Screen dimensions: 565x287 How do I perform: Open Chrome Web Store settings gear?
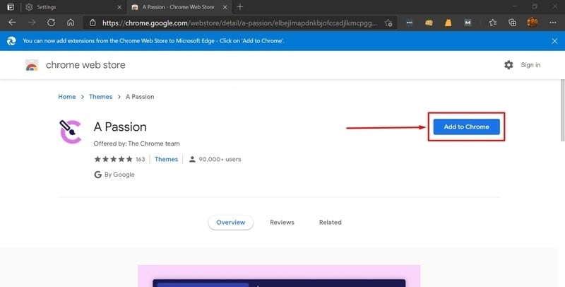coord(509,65)
